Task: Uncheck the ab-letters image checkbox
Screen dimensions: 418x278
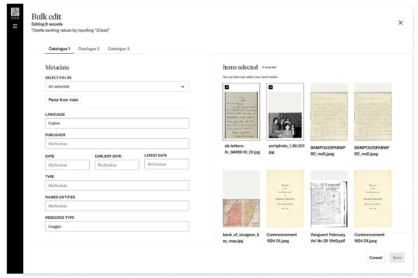Action: [x=227, y=88]
